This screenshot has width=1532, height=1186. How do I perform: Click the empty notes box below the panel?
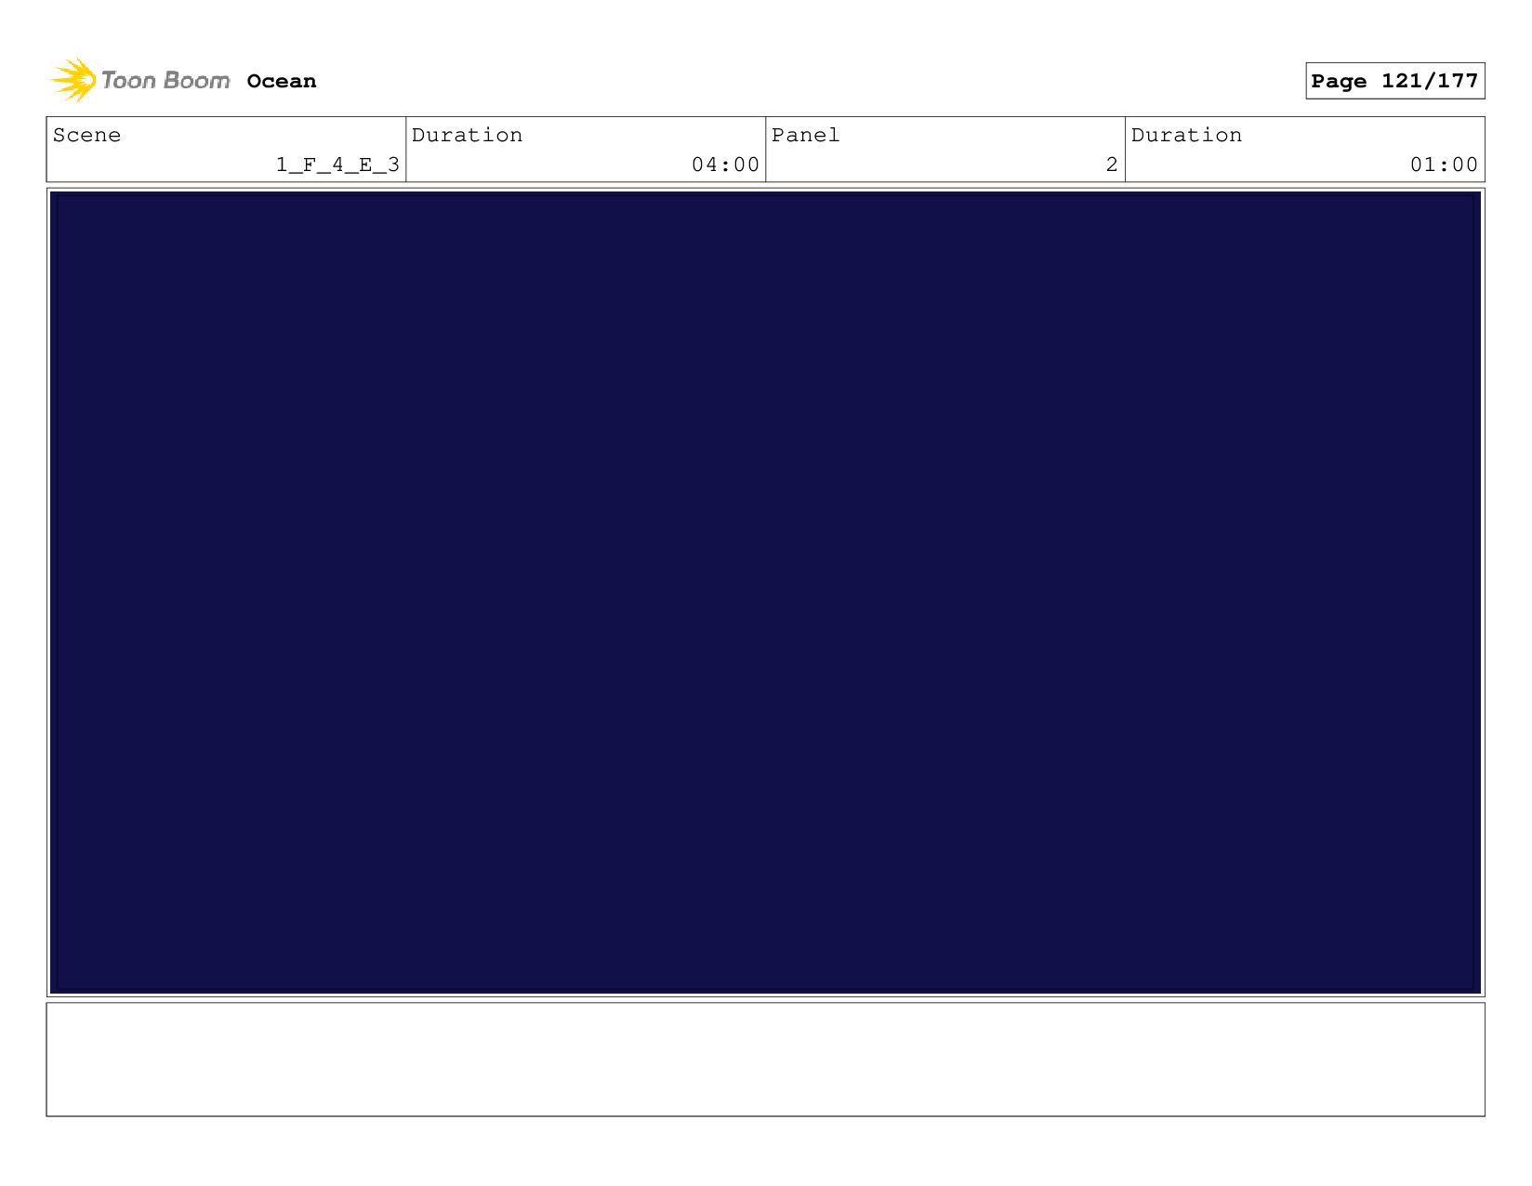point(765,1059)
